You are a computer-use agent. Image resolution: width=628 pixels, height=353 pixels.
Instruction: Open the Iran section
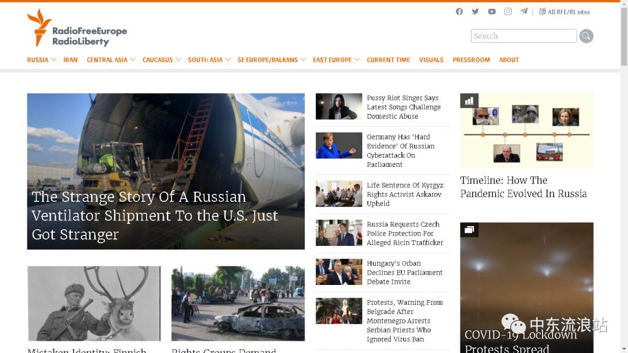coord(70,60)
